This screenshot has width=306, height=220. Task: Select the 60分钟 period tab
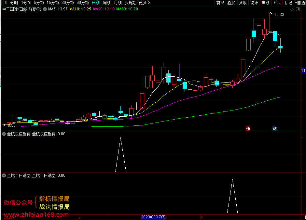[83, 3]
